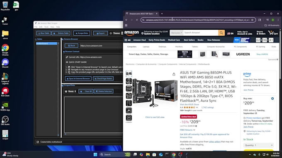
Task: Open the Tools menu in scraper
Action: (x=46, y=27)
